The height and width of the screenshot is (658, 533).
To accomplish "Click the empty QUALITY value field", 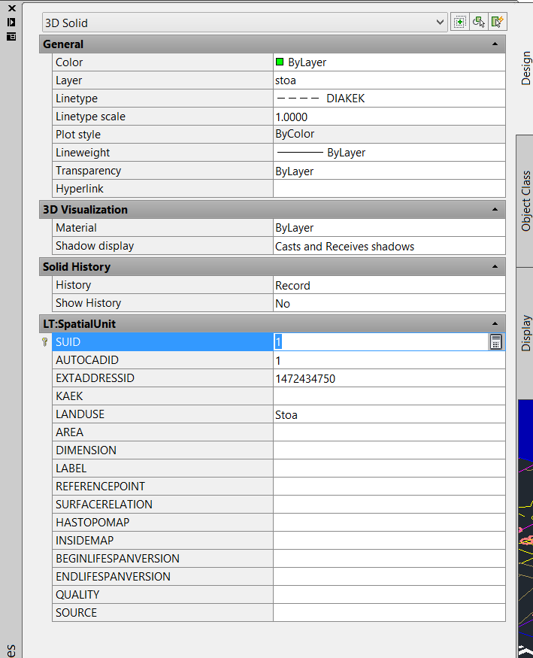I will tap(389, 595).
